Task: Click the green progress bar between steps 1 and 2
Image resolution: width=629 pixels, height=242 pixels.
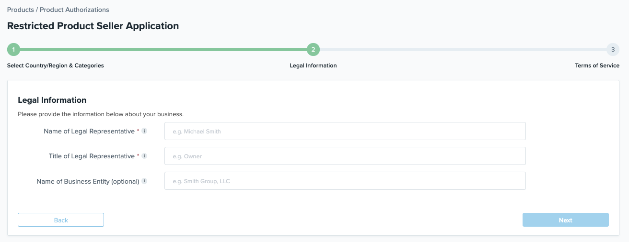Action: [163, 49]
